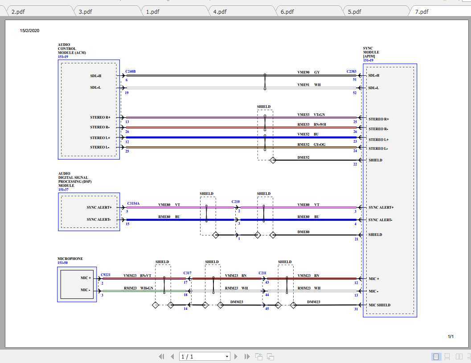Viewport: 471px width, 363px height.
Task: Click connector label C211
Action: (262, 273)
